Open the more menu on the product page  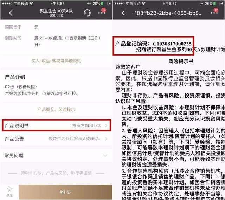pyautogui.click(x=102, y=13)
